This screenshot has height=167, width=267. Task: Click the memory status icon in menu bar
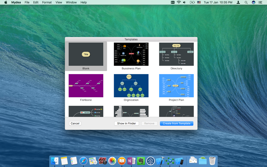(x=173, y=2)
